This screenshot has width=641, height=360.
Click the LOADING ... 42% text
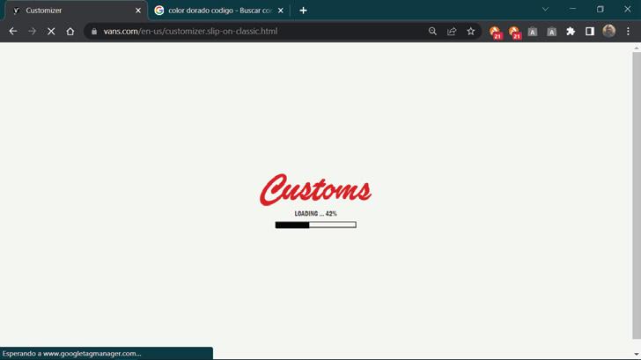315,214
